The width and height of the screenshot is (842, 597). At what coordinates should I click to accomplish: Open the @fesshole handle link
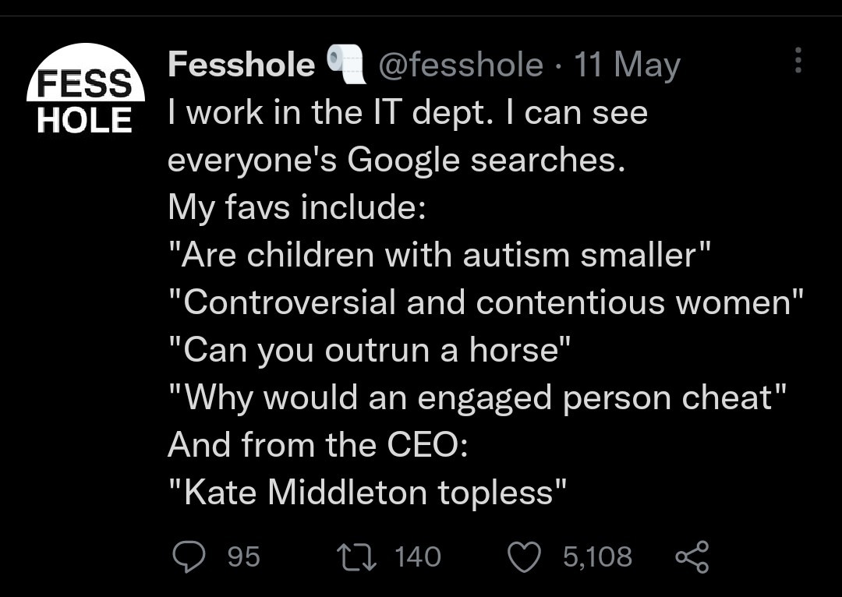coord(460,65)
